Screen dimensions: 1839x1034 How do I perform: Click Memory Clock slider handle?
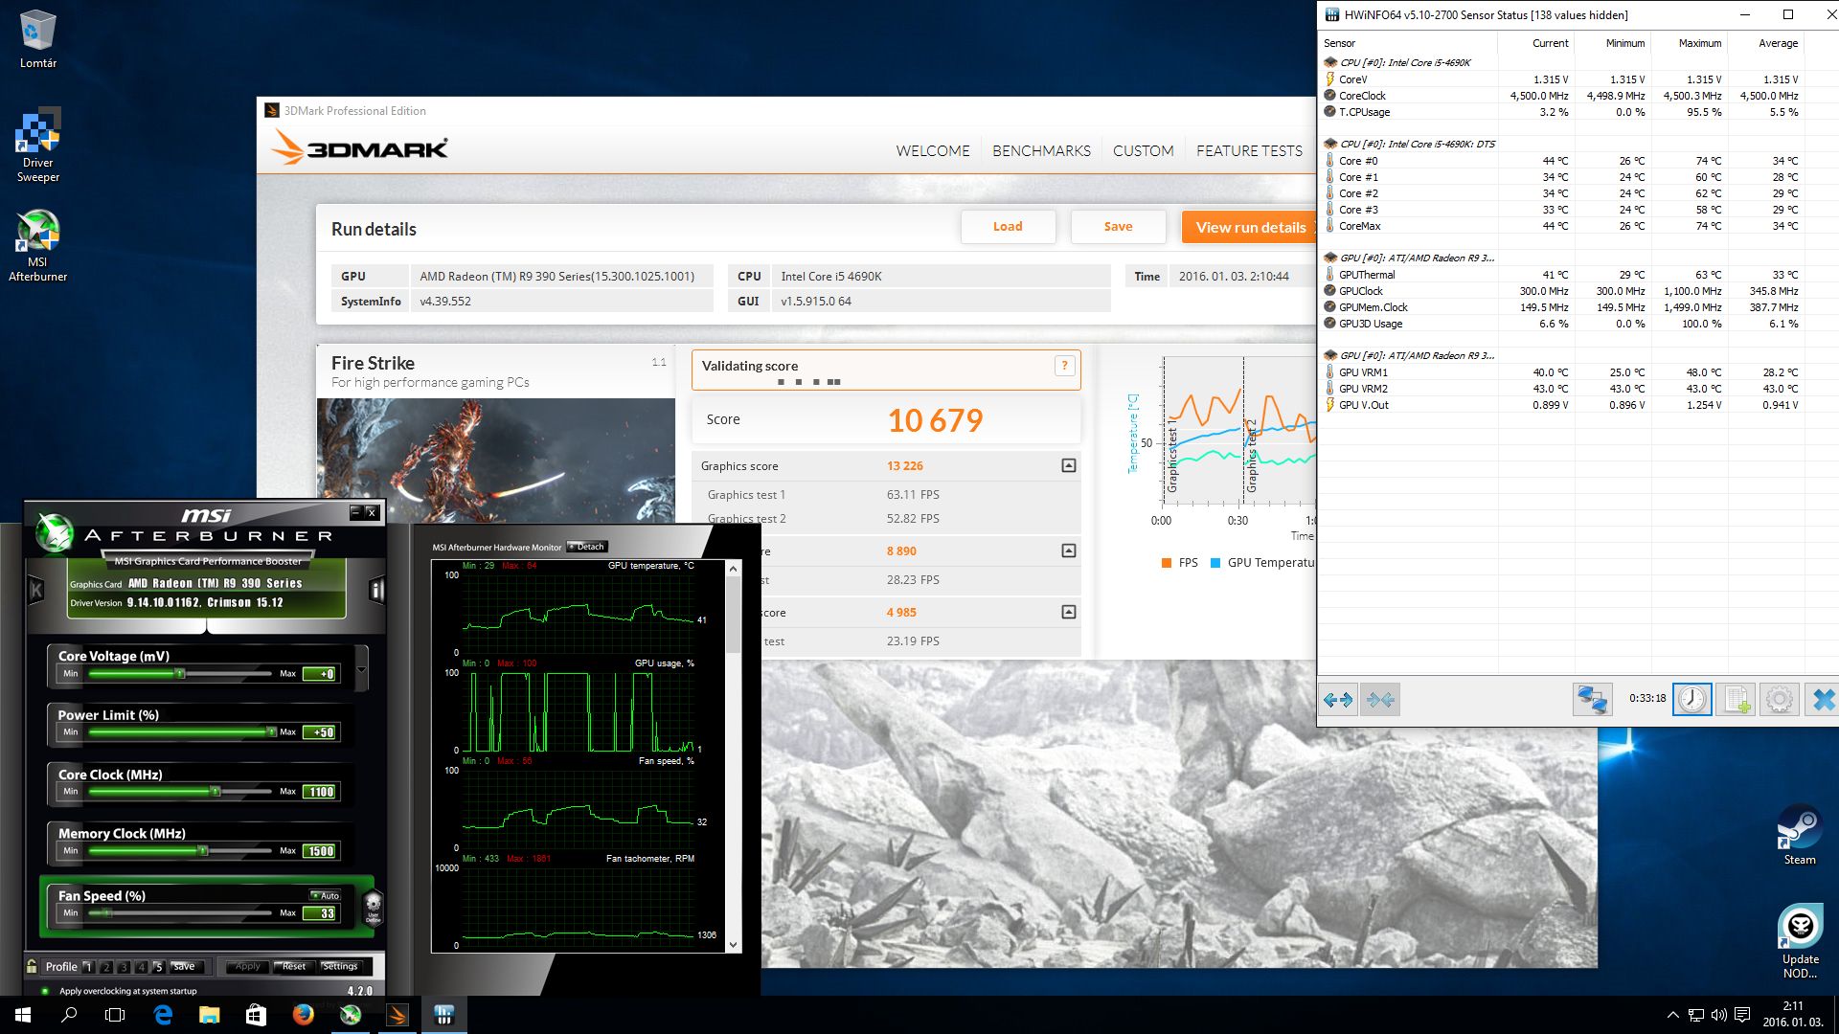click(x=202, y=851)
